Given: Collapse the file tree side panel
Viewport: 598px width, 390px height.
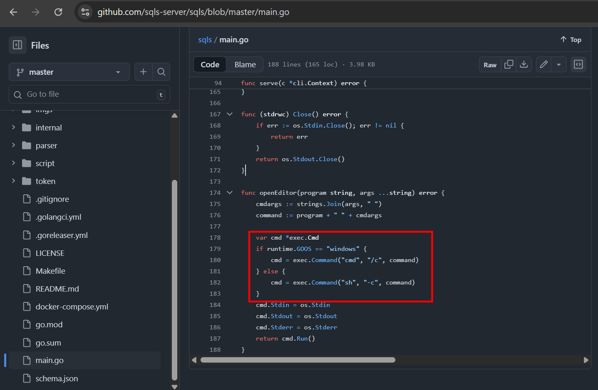Looking at the screenshot, I should pos(17,45).
